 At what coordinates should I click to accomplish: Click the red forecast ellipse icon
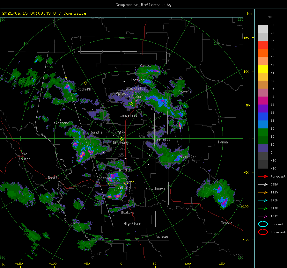coord(263,232)
